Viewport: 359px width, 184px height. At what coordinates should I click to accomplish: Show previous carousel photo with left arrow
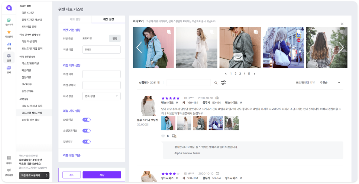tap(139, 47)
